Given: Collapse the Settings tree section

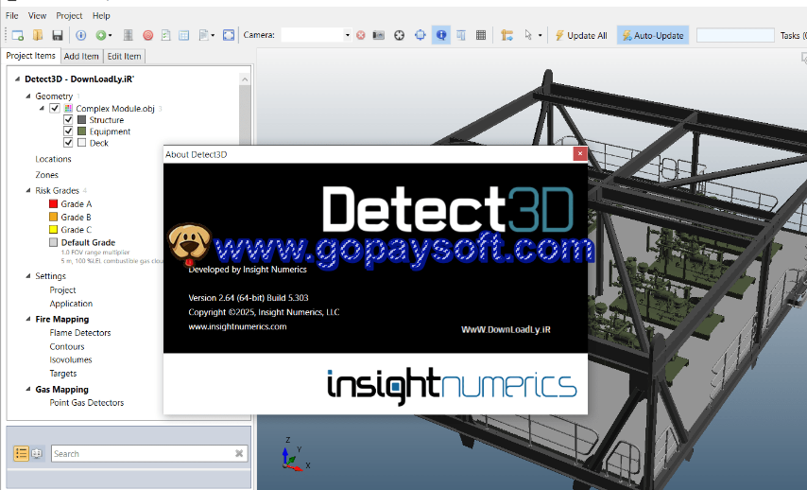Looking at the screenshot, I should 28,276.
